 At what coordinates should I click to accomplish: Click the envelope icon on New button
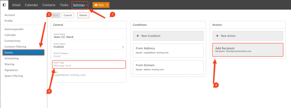96,5
